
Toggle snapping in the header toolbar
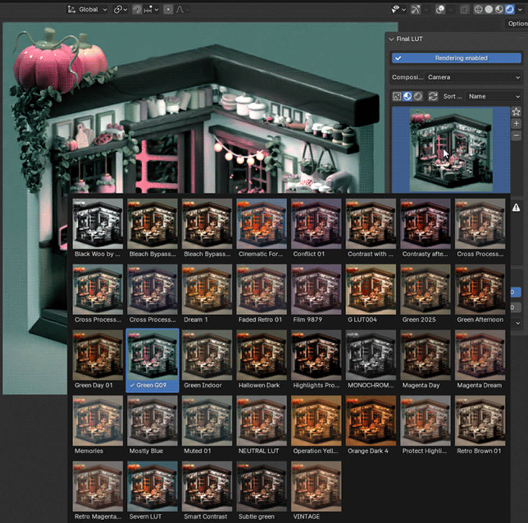[x=138, y=9]
